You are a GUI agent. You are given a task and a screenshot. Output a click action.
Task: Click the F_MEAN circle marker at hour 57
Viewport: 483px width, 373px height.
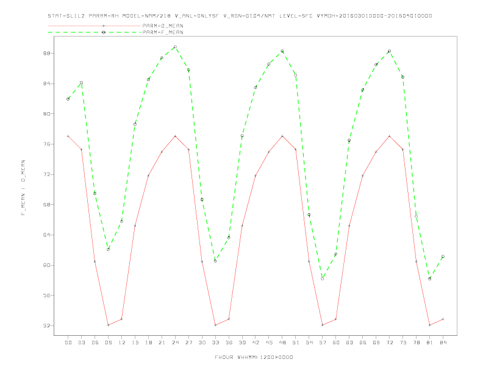[x=323, y=279]
